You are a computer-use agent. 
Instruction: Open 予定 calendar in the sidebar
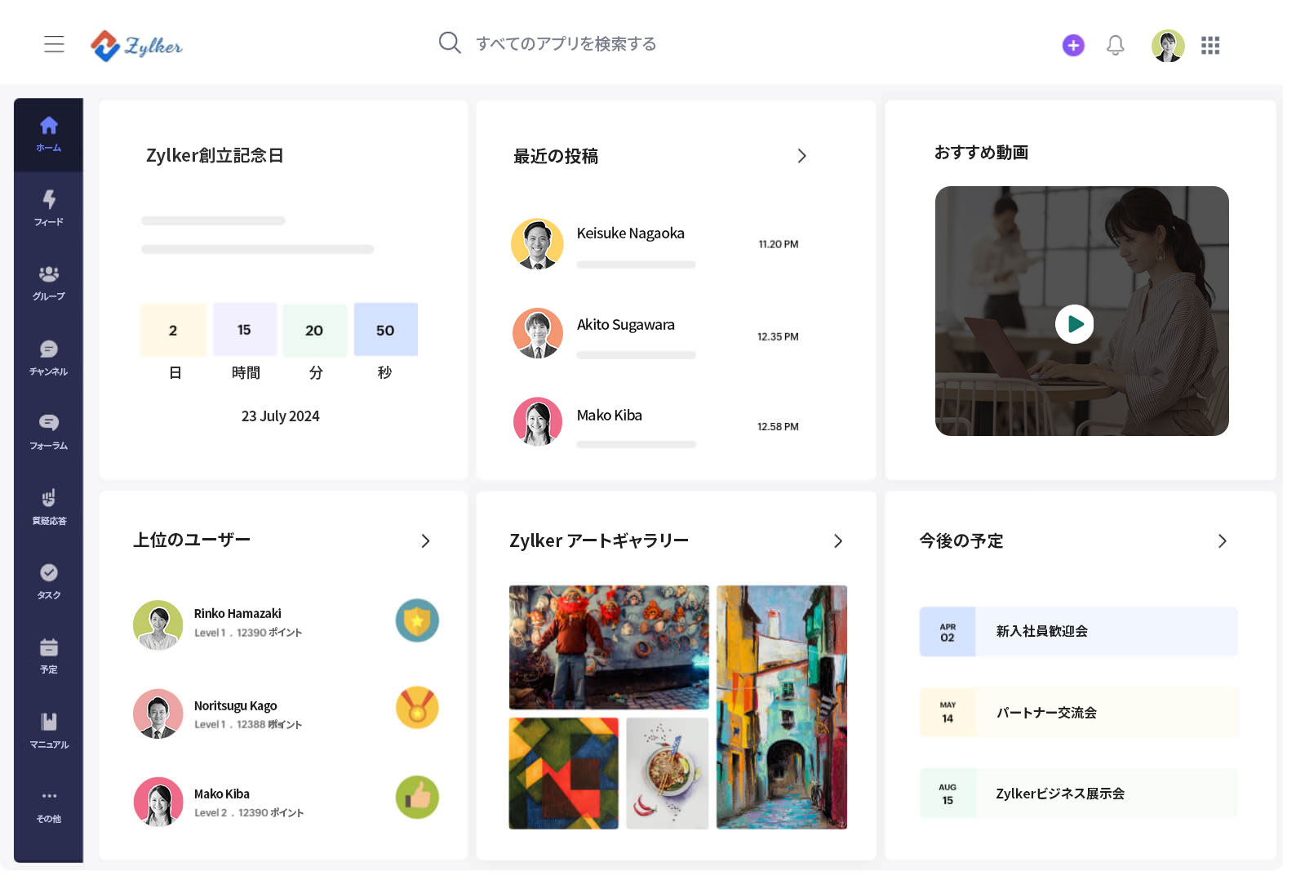click(x=49, y=656)
